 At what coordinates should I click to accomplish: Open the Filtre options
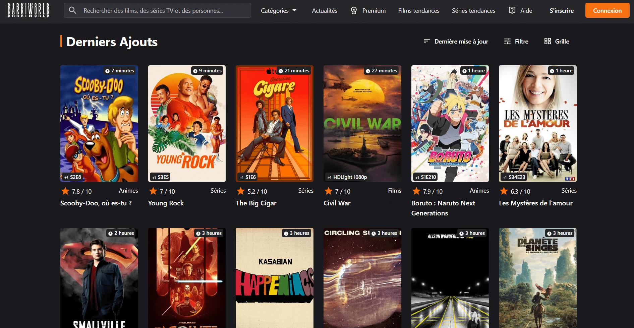521,42
